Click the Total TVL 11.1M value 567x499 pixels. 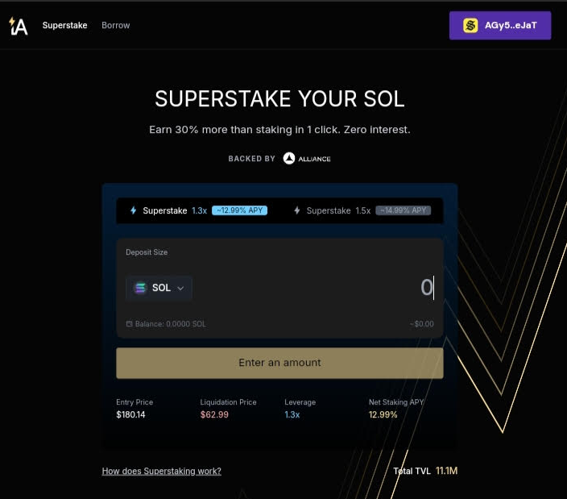(x=446, y=471)
